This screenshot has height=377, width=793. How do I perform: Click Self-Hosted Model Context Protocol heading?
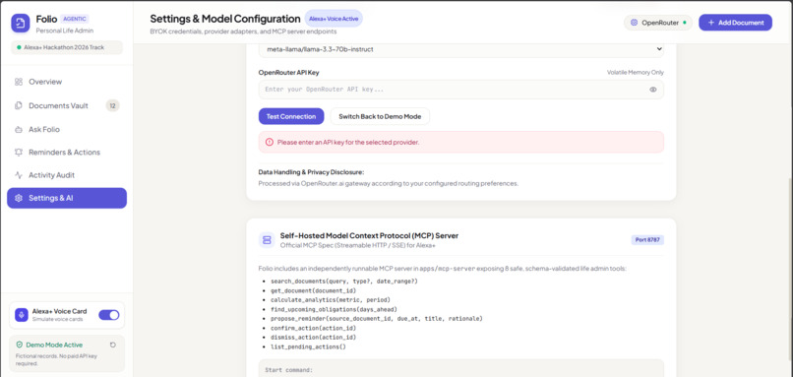coord(369,236)
